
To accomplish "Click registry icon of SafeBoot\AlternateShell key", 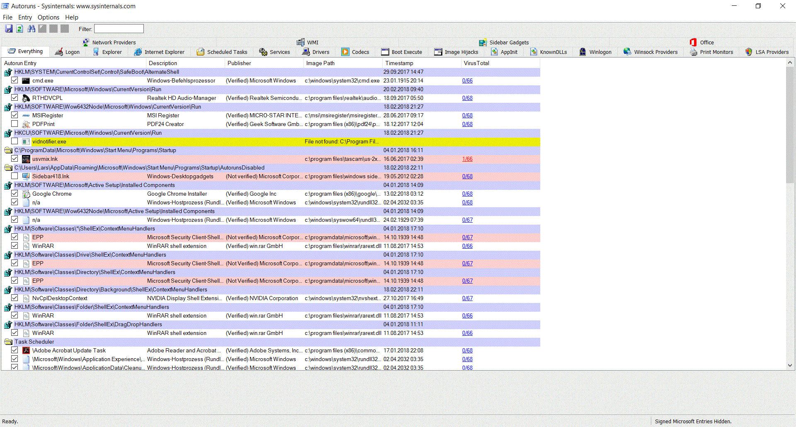I will [8, 72].
